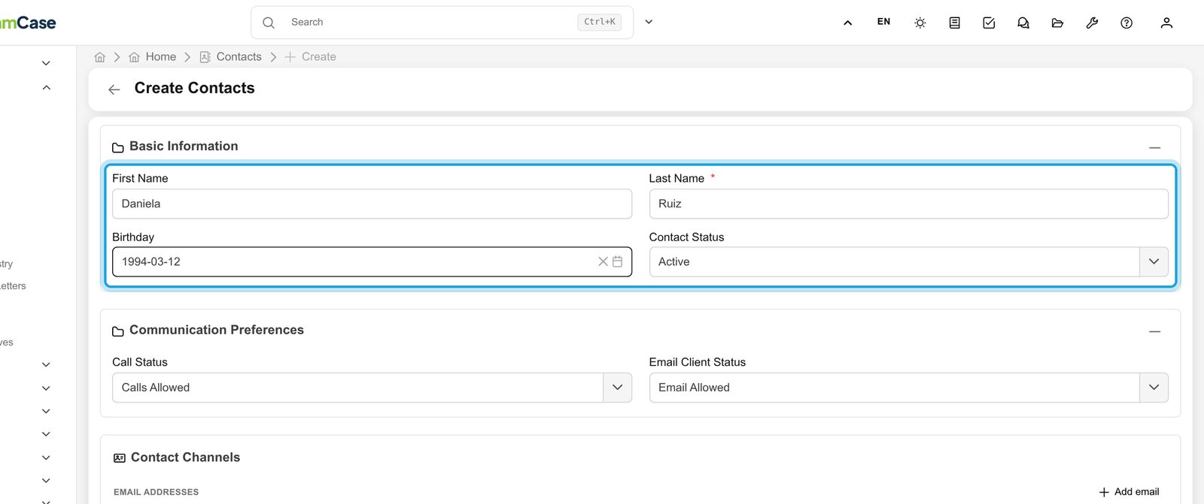This screenshot has height=504, width=1204.
Task: Go back using the arrow beside Create Contacts
Action: (114, 89)
